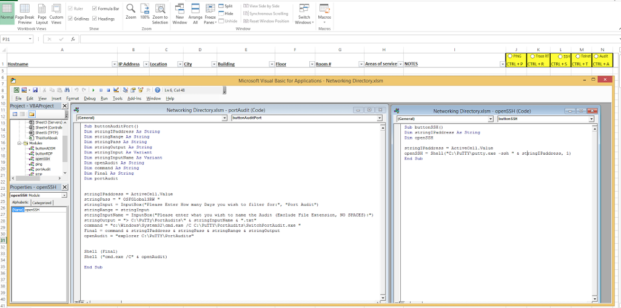Open the Add-Ins menu in VBA editor
Screen dimensions: 621x308
[135, 98]
